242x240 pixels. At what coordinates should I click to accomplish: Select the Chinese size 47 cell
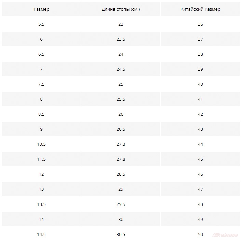(200, 189)
